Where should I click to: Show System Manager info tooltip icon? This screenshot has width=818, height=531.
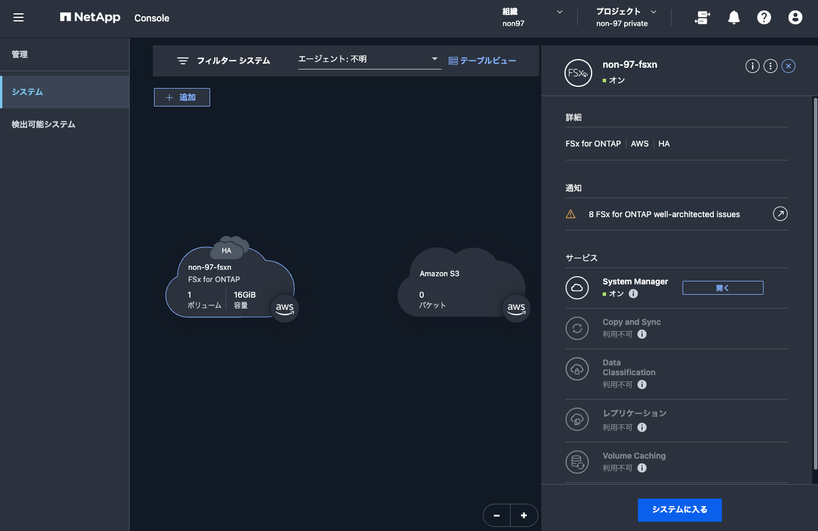pyautogui.click(x=633, y=294)
